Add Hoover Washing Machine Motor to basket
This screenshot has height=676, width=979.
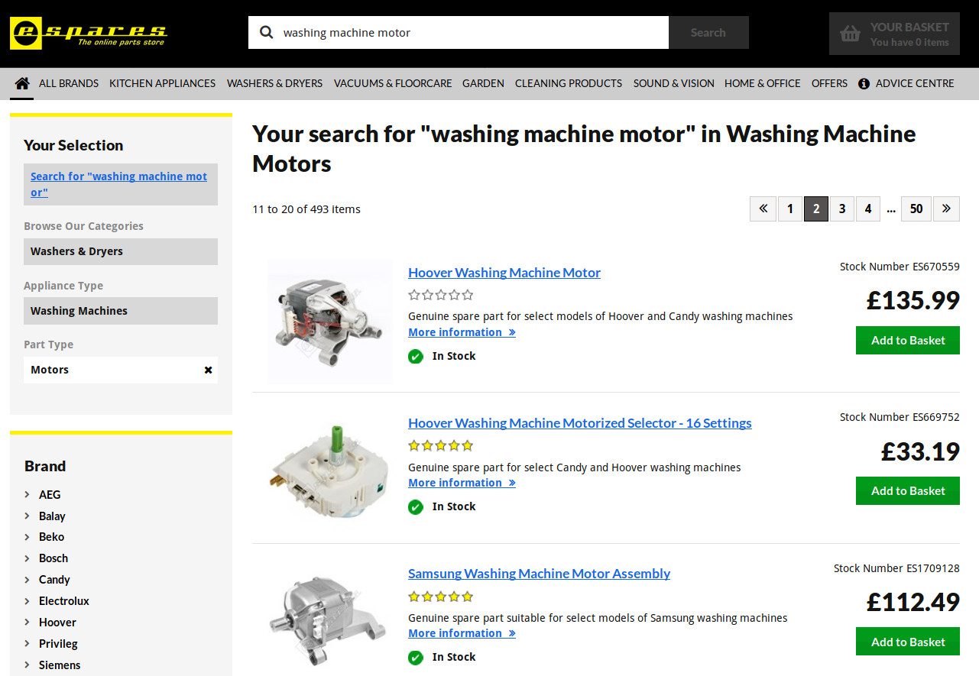tap(907, 340)
